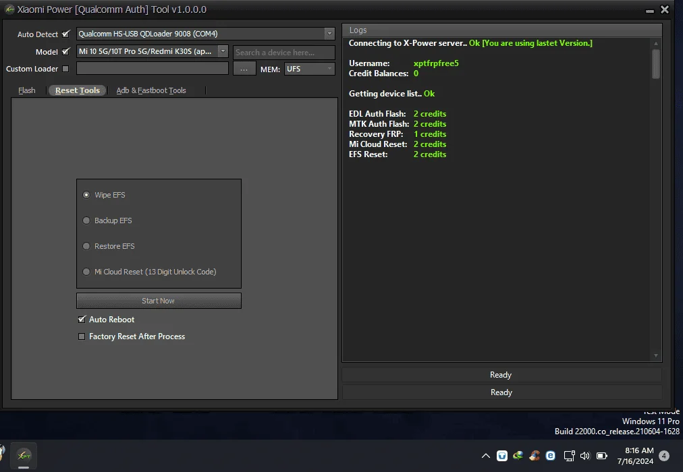Expand the COM port dropdown arrow
The height and width of the screenshot is (472, 683).
329,34
